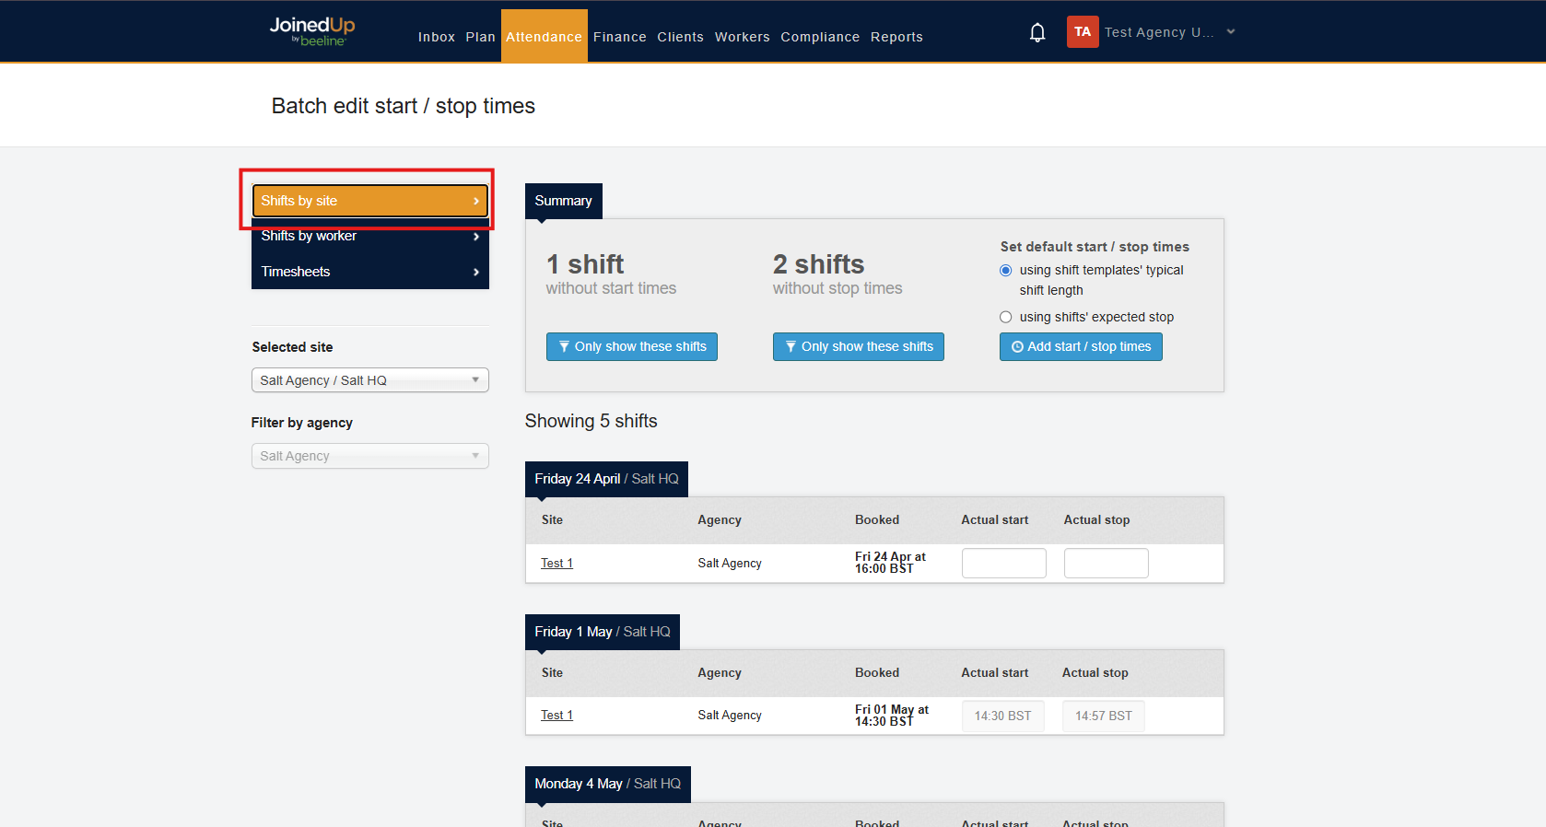Open Test 1 link for 1 May
Viewport: 1546px width, 827px height.
point(556,715)
